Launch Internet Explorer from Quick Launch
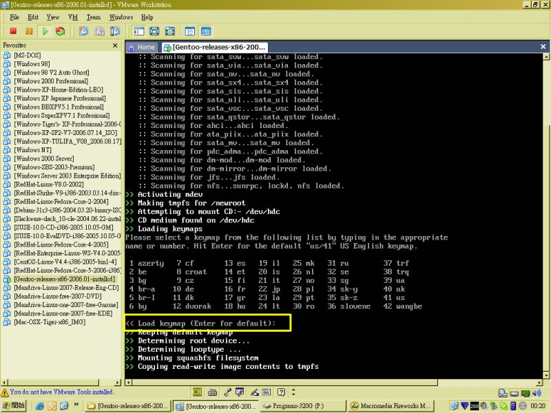551x413 pixels. 40,406
